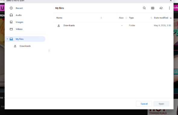Click the Open button
Viewport: 178px width, 115px height.
tap(161, 104)
